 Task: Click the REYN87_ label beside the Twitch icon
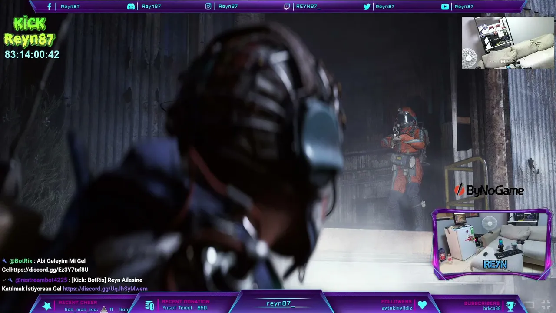coord(308,7)
